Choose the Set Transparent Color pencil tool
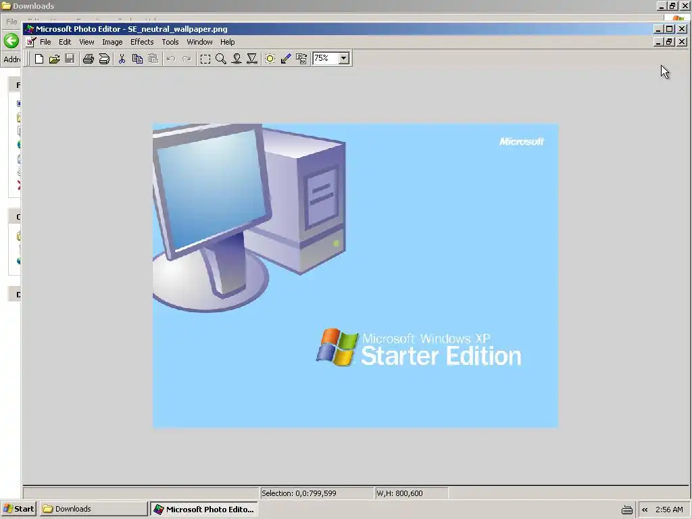This screenshot has height=519, width=692. [286, 59]
